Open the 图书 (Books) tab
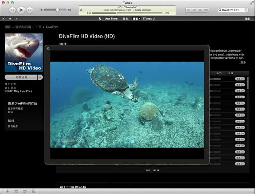This screenshot has width=255, height=194. click(125, 19)
